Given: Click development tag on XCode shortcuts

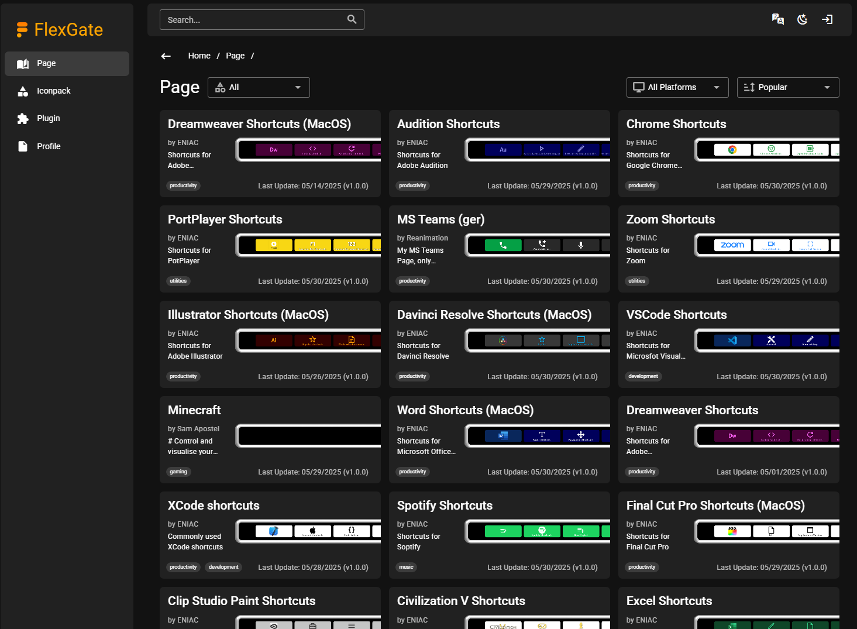Looking at the screenshot, I should [x=223, y=567].
